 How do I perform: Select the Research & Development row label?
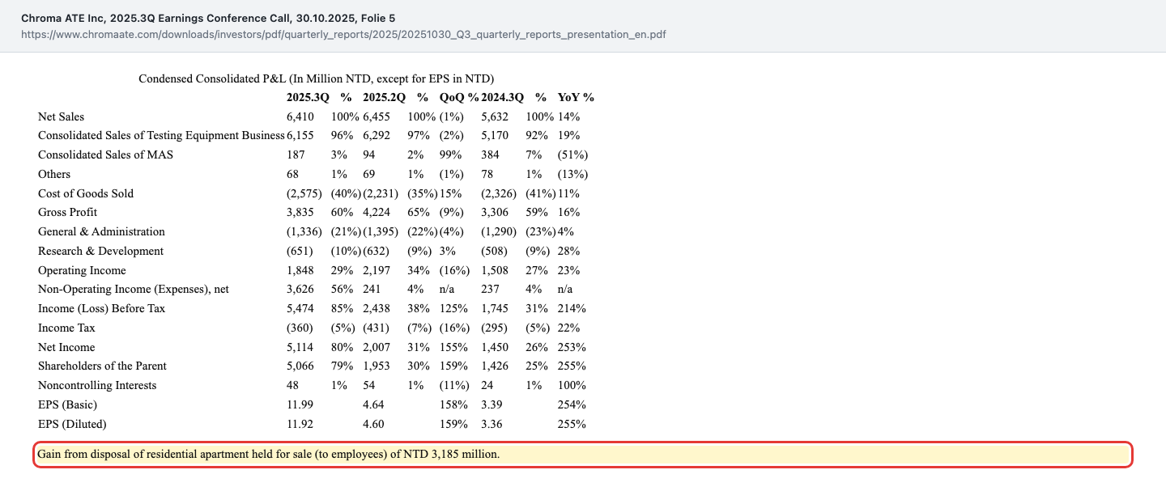point(100,251)
